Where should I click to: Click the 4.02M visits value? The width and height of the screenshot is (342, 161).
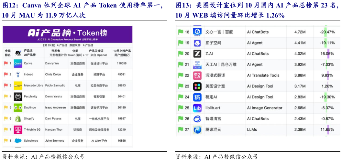coord(300,54)
